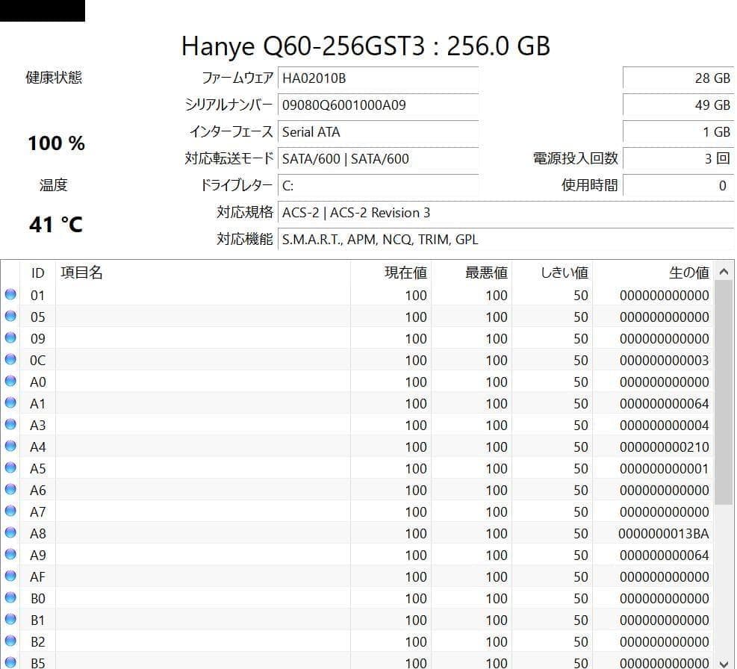This screenshot has height=669, width=737.
Task: Click the serial number field 09080Q6001000A09
Action: (378, 105)
